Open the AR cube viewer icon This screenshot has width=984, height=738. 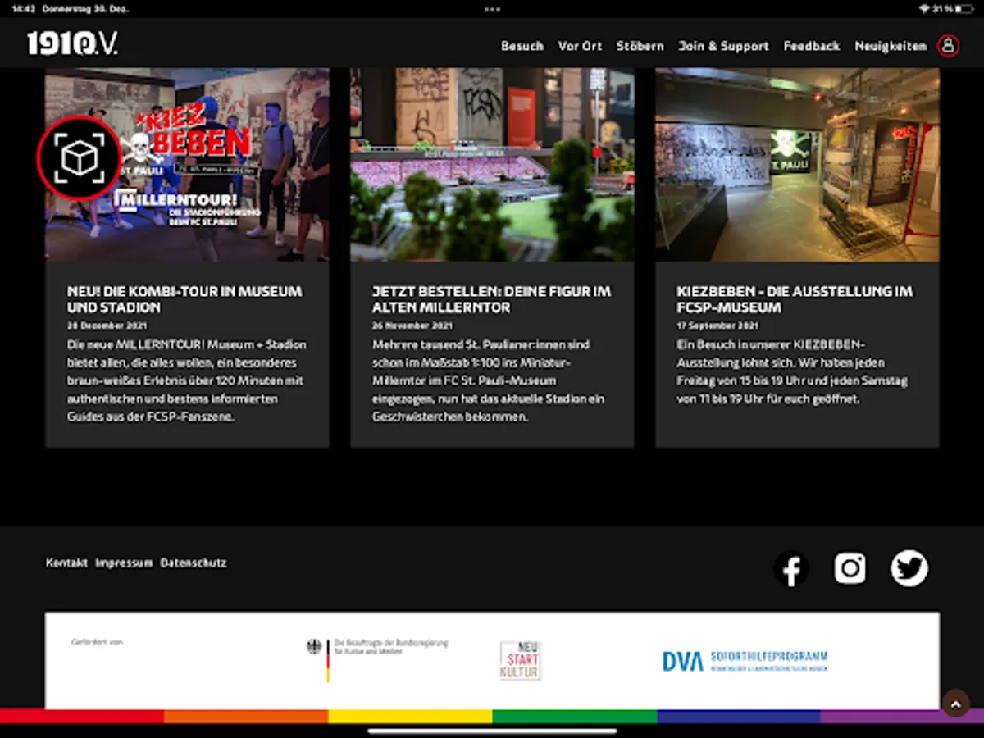pyautogui.click(x=80, y=157)
